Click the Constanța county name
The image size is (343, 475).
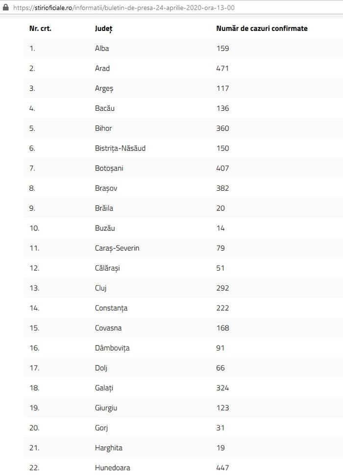point(111,308)
